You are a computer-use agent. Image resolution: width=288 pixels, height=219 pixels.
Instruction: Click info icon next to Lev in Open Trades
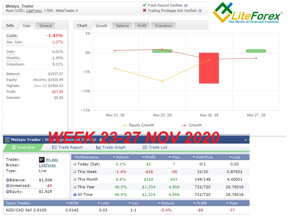click(130, 203)
